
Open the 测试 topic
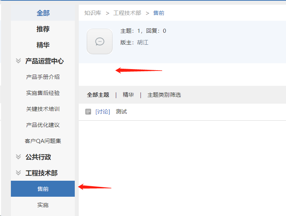pyautogui.click(x=121, y=112)
